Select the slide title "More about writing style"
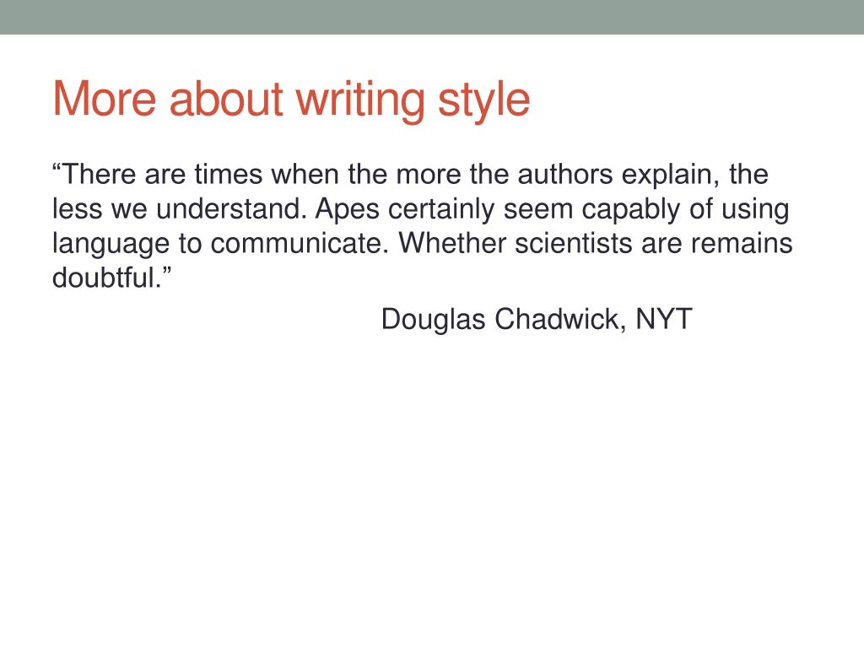864x648 pixels. 291,100
